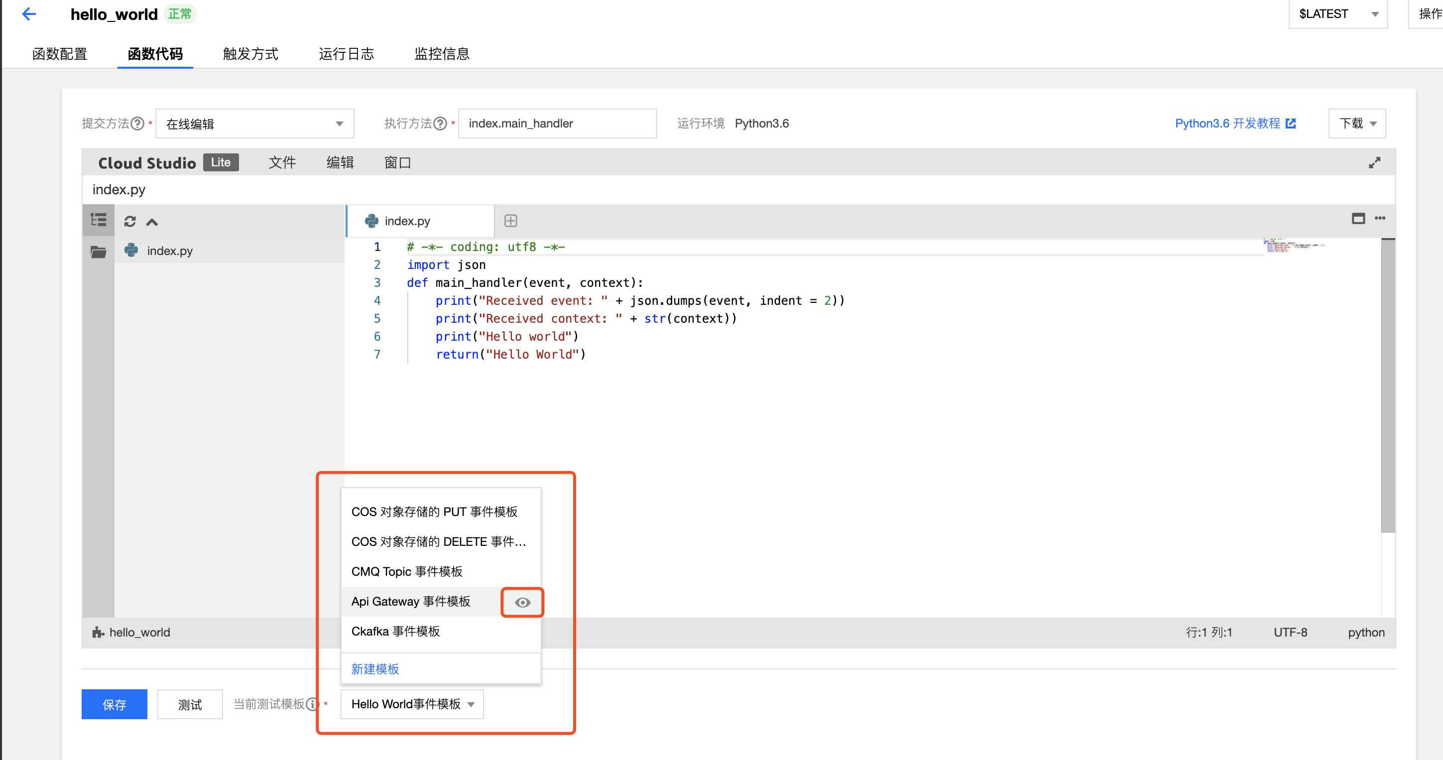The image size is (1443, 760).
Task: Open the 在线编辑 submission method dropdown
Action: [255, 124]
